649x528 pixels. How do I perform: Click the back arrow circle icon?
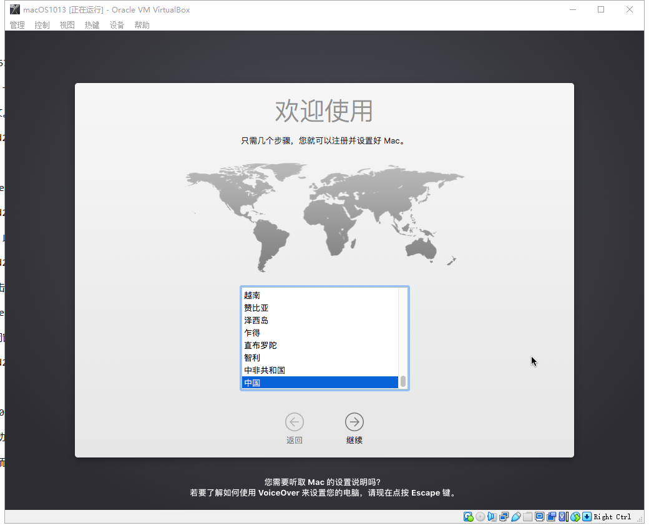click(x=295, y=422)
